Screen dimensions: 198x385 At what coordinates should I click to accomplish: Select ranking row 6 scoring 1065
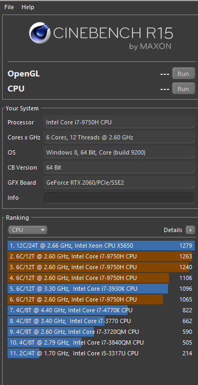[101, 299]
